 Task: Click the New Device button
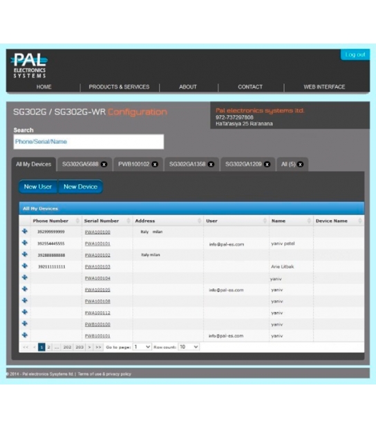tap(80, 187)
